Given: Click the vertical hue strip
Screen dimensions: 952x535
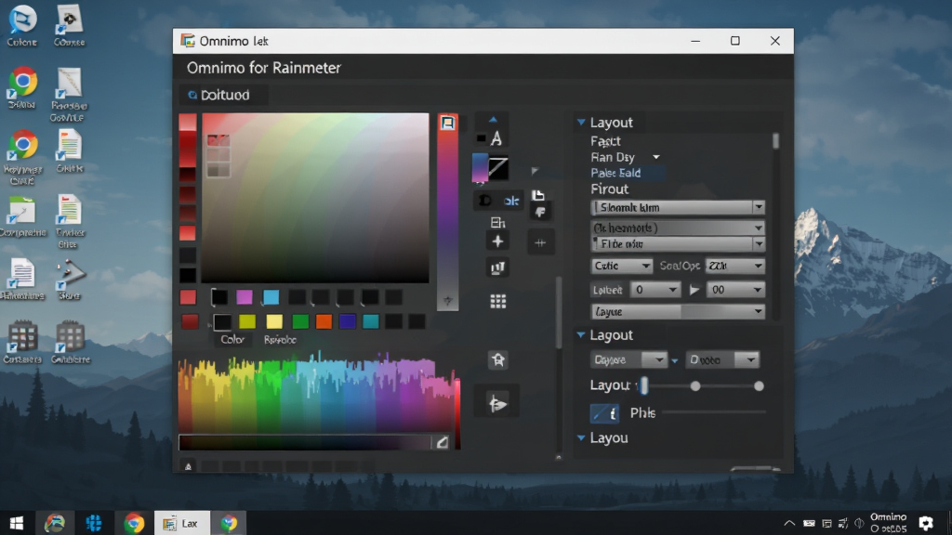Looking at the screenshot, I should pos(447,213).
